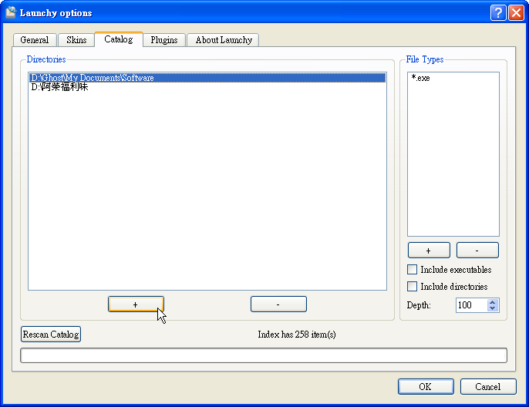This screenshot has height=407, width=529.
Task: Click the Rescan Catalog button
Action: (51, 335)
